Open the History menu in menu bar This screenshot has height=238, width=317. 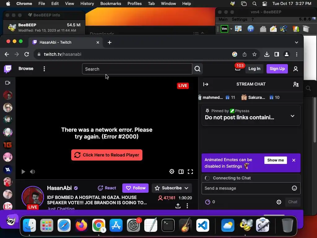pos(87,3)
